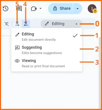Click the Share button

(x=60, y=8)
